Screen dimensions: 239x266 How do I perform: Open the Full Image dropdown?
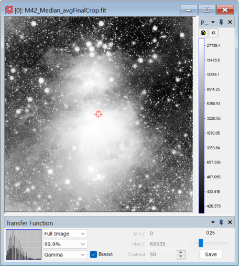65,233
